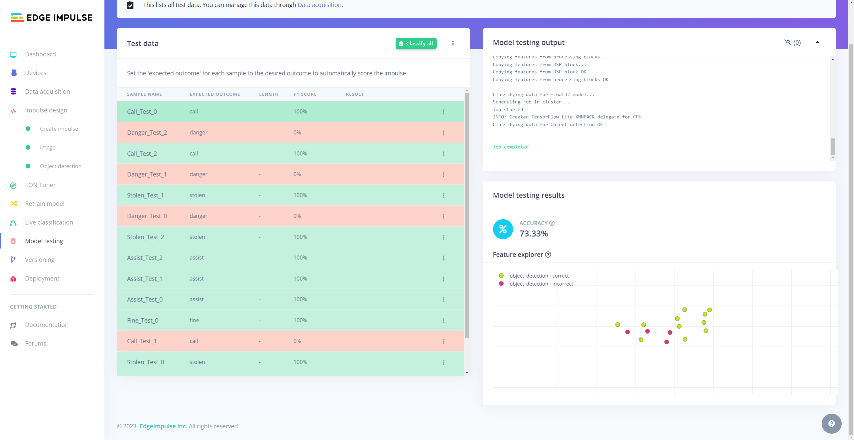Click the Retrain model shuffle icon

pos(13,204)
